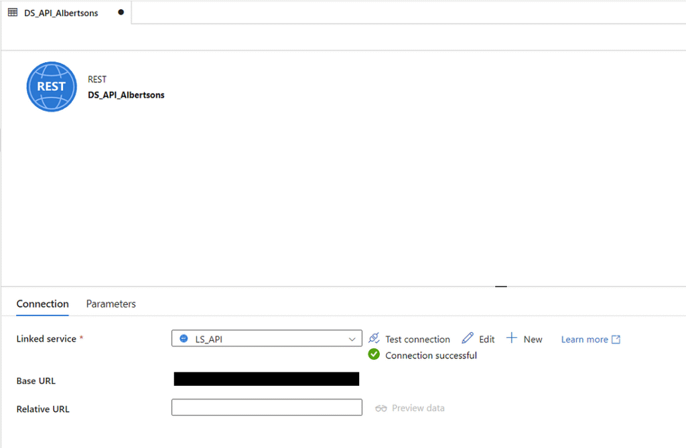Click the Edit pencil icon
The height and width of the screenshot is (448, 686).
(467, 338)
